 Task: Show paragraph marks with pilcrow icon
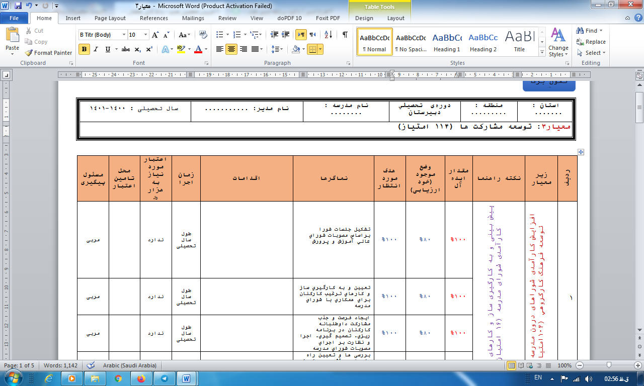tap(345, 35)
